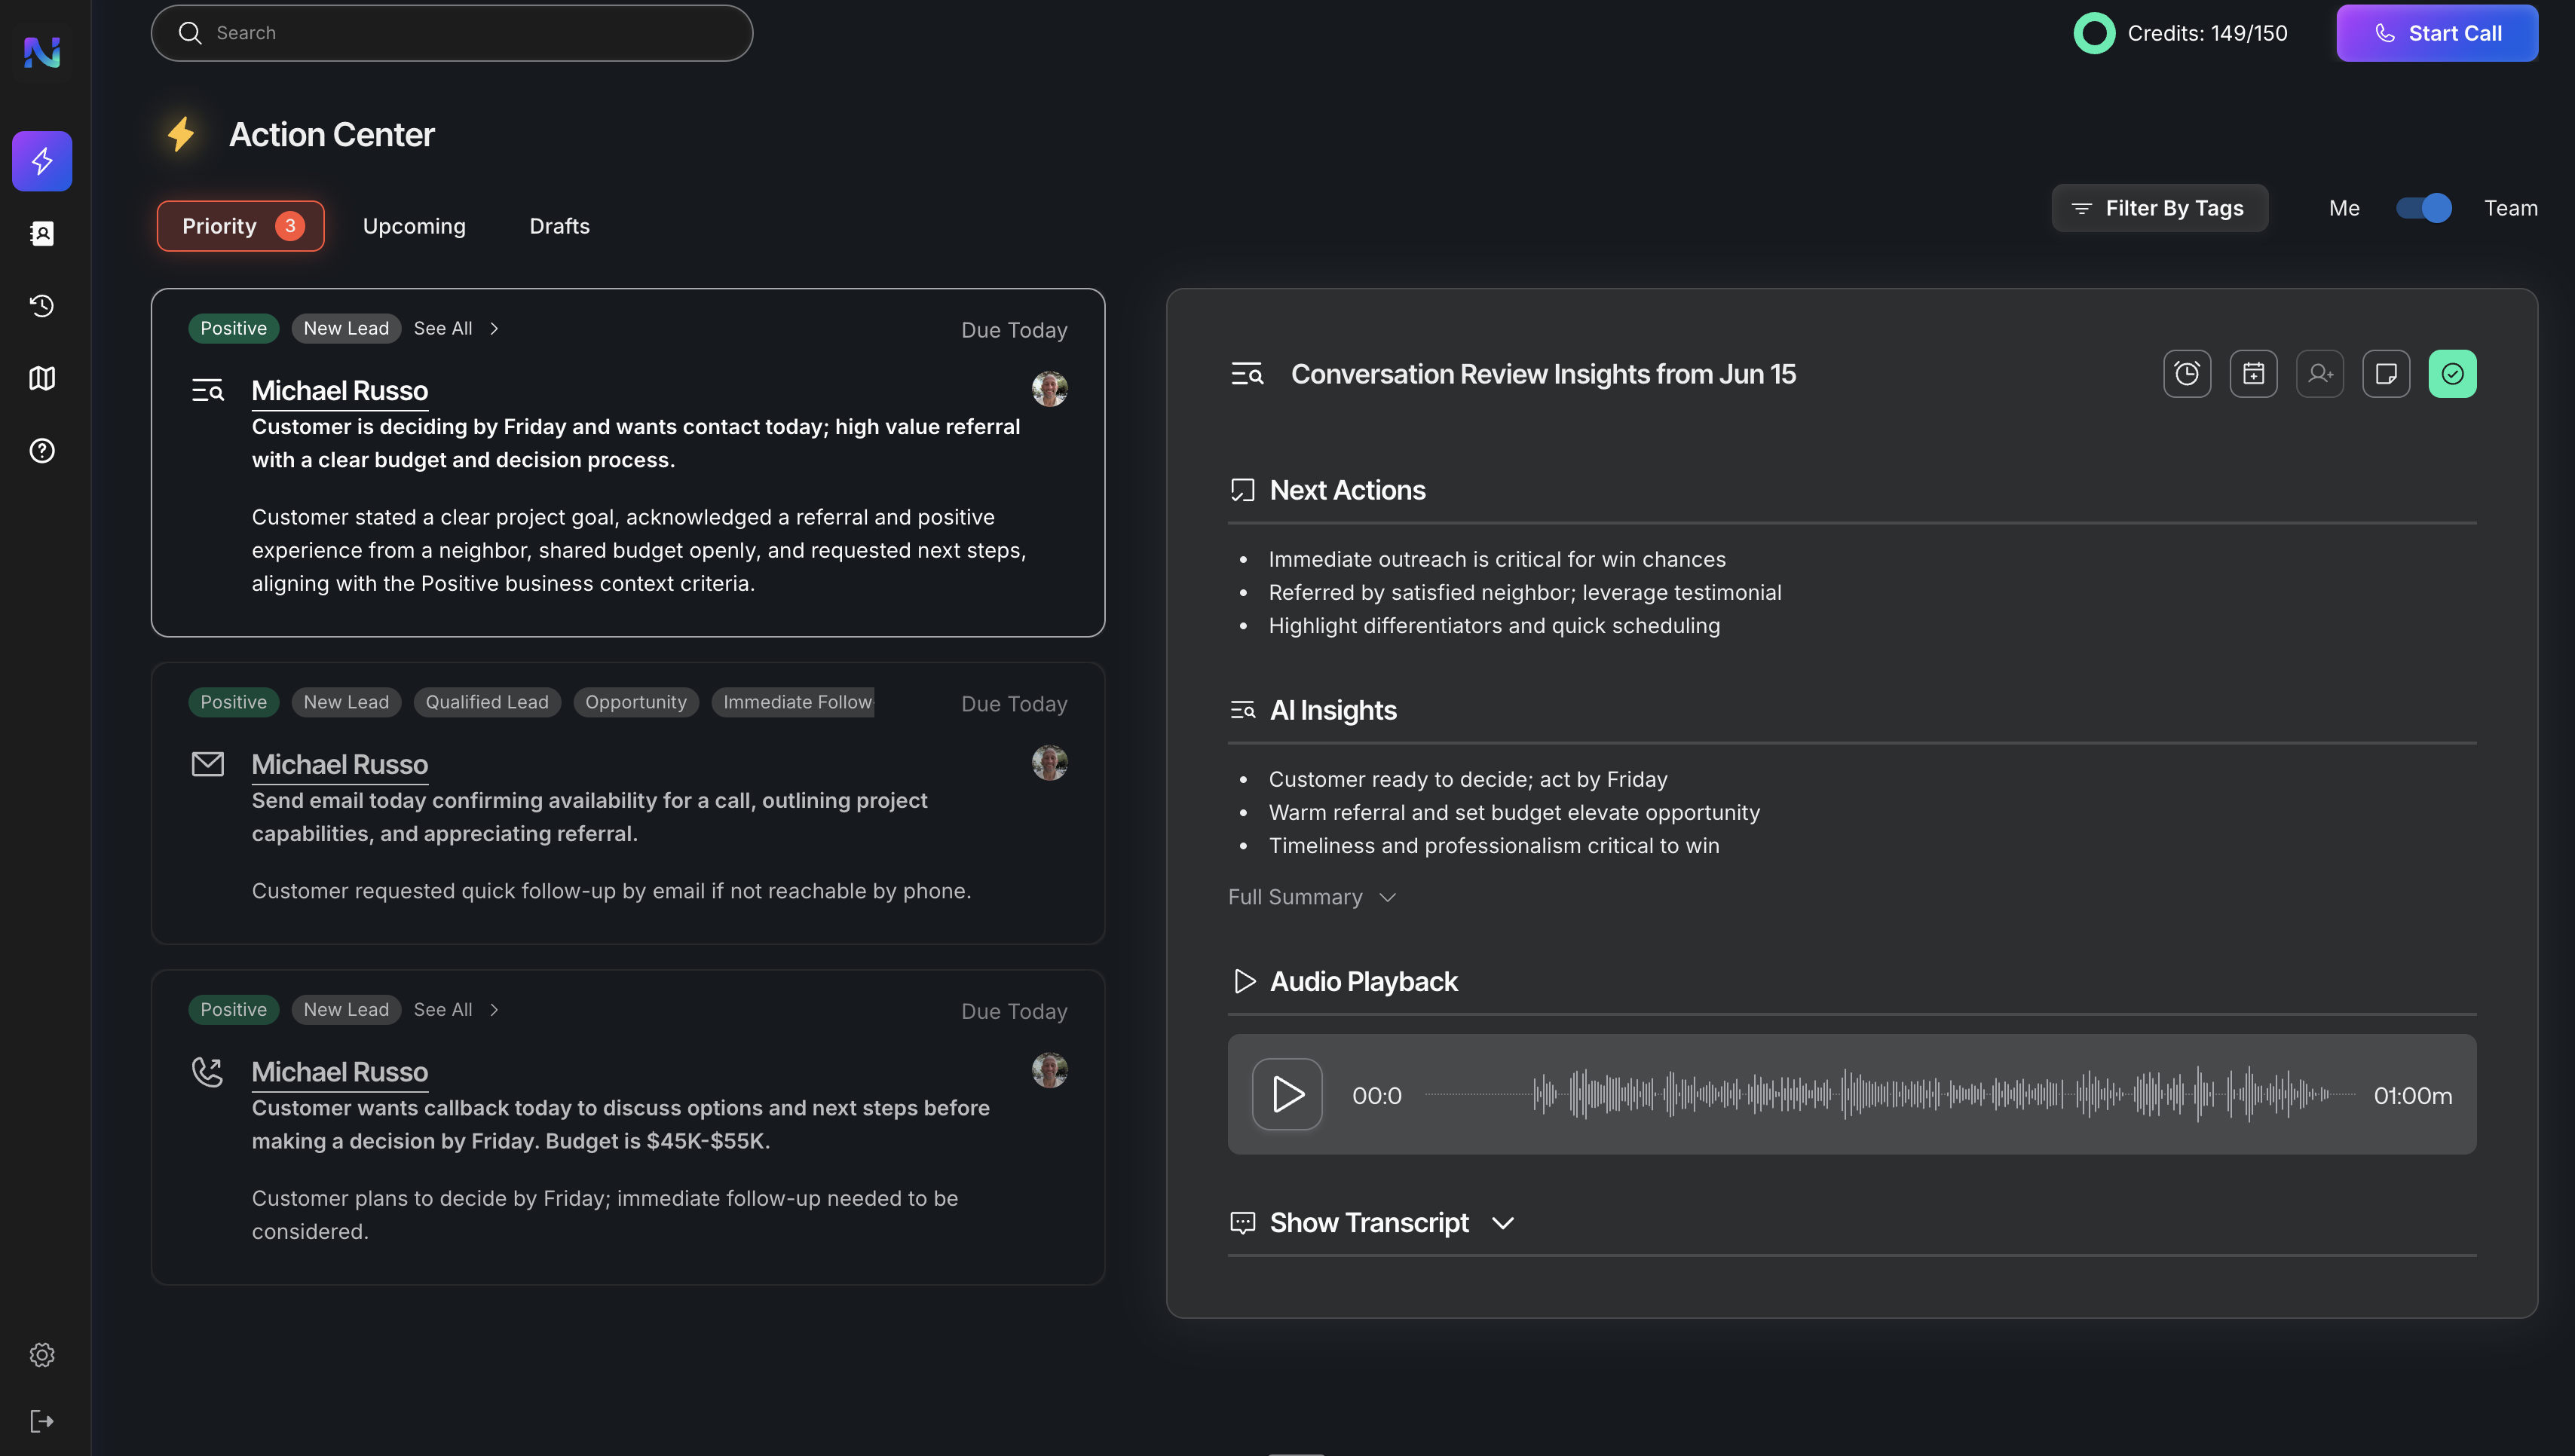The image size is (2575, 1456).
Task: Expand the Full Summary section
Action: 1311,897
